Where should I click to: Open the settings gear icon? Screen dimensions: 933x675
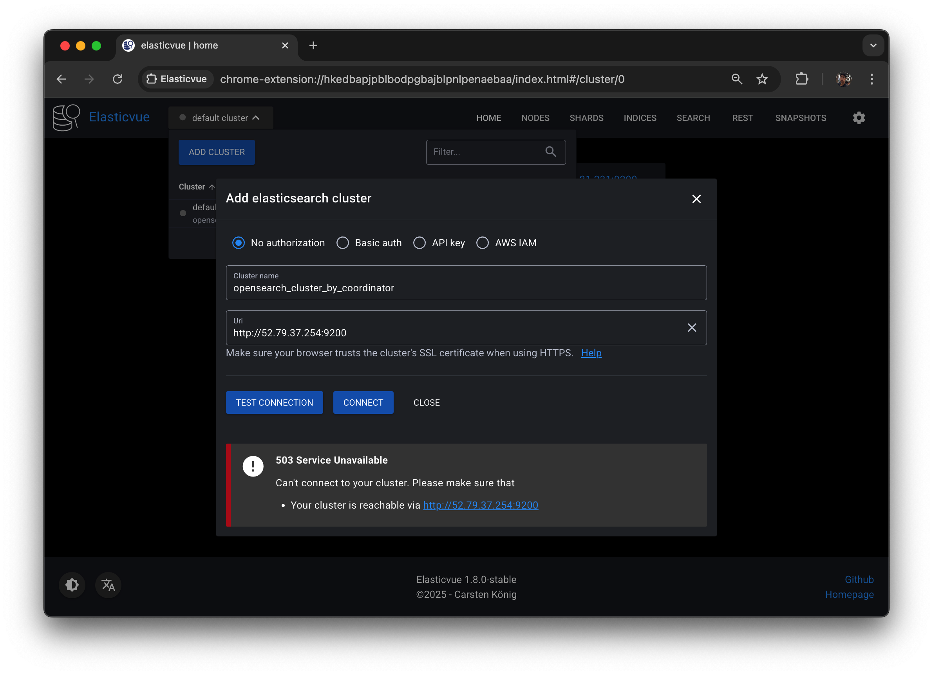(859, 118)
